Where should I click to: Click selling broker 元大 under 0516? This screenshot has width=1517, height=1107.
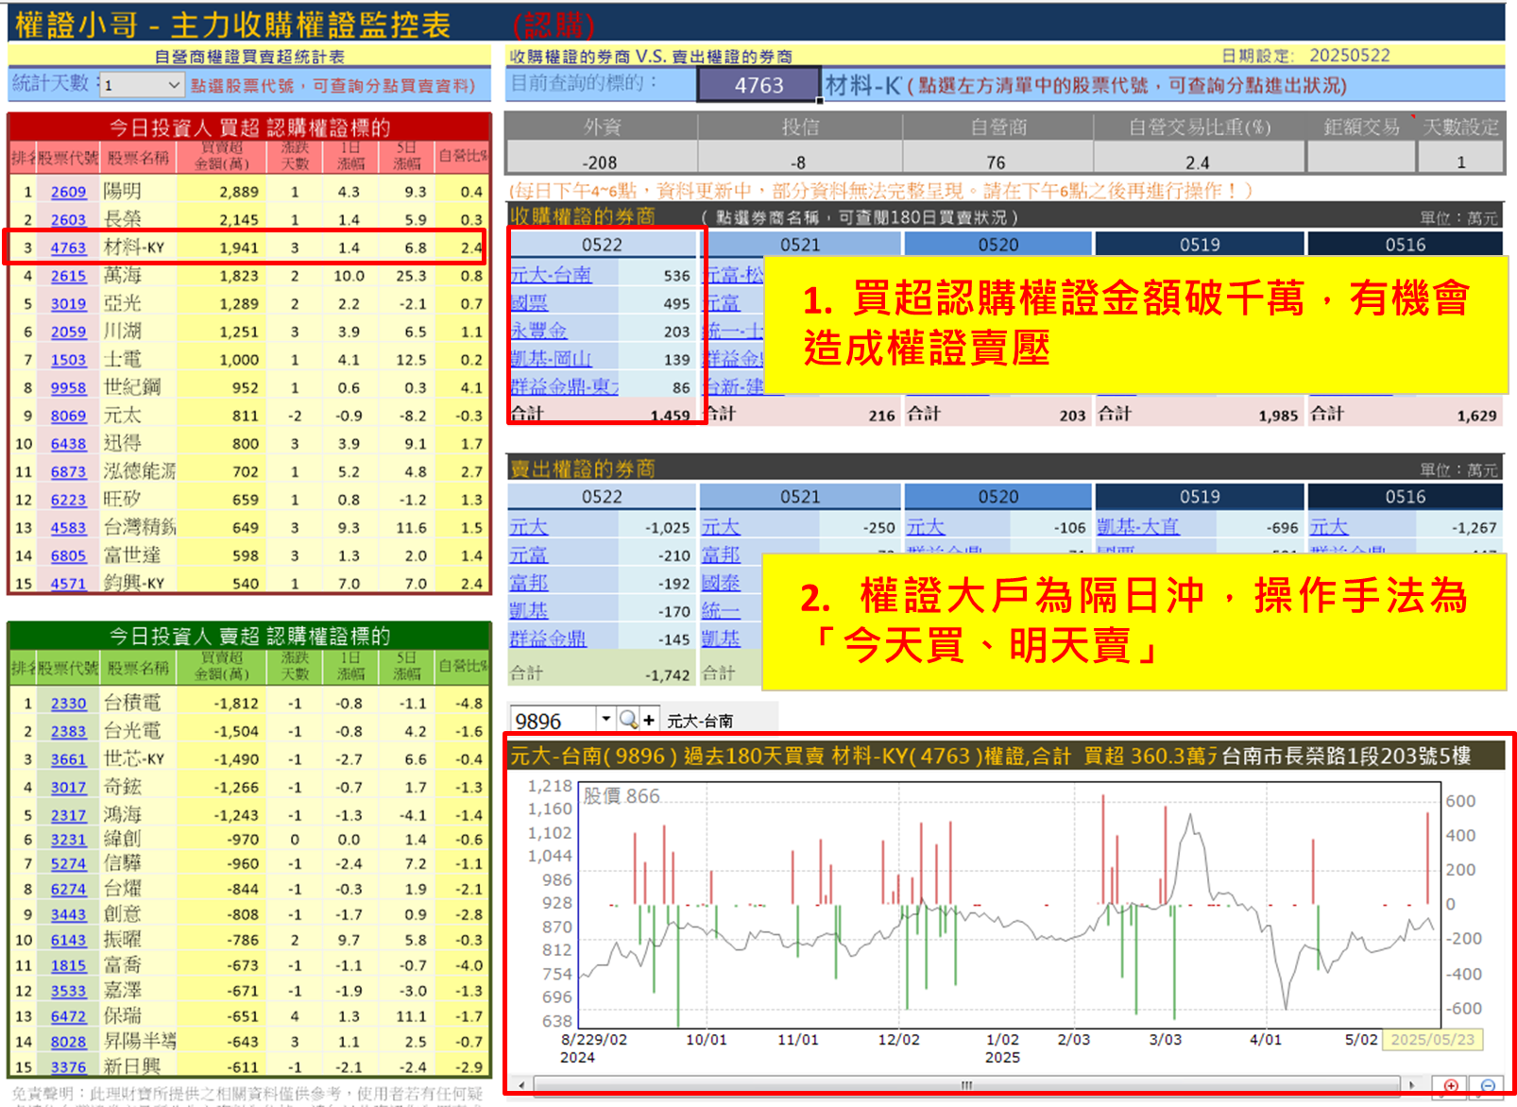click(x=1329, y=527)
